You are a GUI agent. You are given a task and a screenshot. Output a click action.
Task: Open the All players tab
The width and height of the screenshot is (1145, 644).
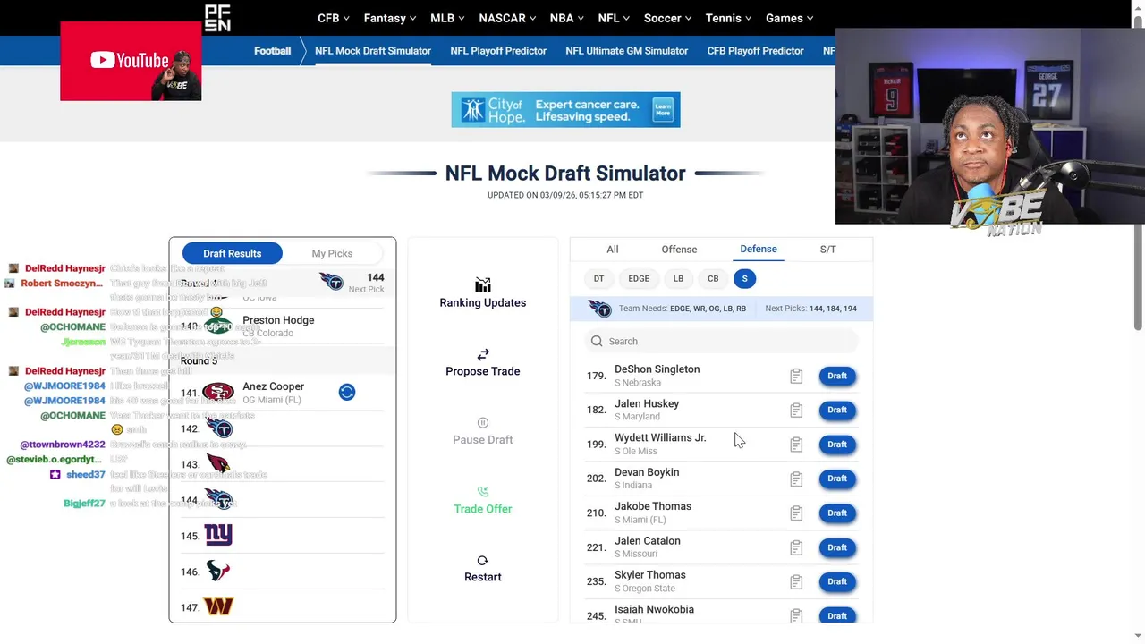tap(613, 250)
